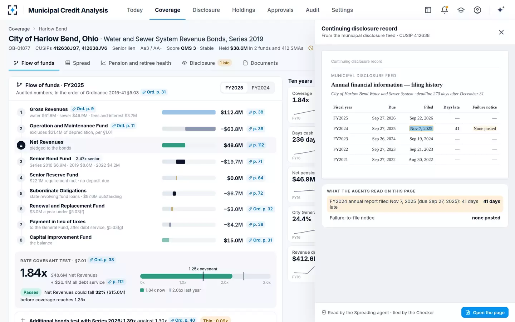Open Ord. p. 11 citation for Operation and Maintenance Fund
Screen dimensions: 515x322
pyautogui.click(x=123, y=126)
